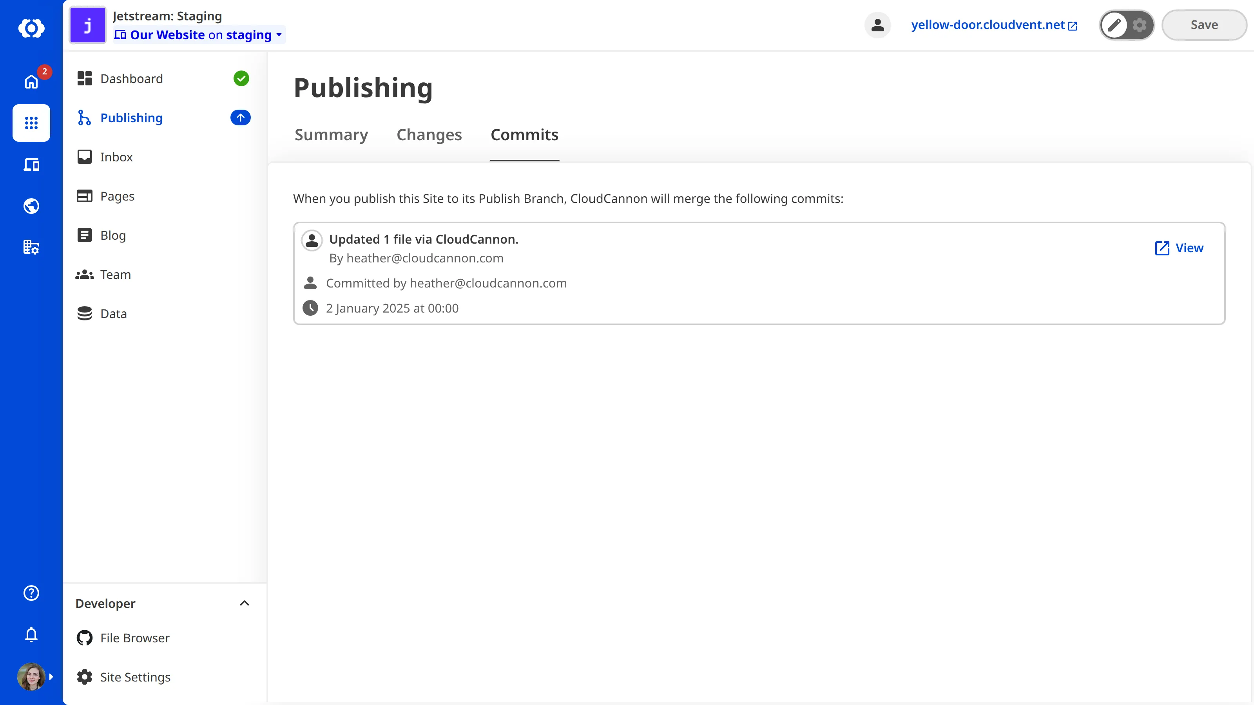1254x705 pixels.
Task: Open the help question mark icon
Action: (x=31, y=593)
